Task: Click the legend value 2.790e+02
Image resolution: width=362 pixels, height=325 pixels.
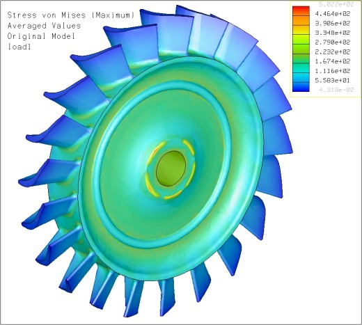Action: coord(332,42)
